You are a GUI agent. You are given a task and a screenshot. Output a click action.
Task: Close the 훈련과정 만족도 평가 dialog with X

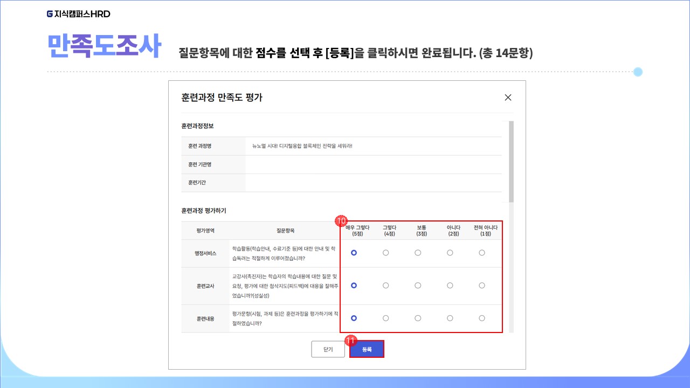click(x=507, y=98)
